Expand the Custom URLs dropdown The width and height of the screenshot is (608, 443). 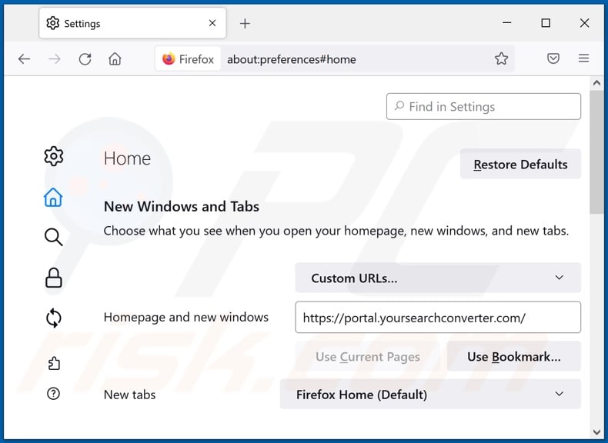(438, 278)
